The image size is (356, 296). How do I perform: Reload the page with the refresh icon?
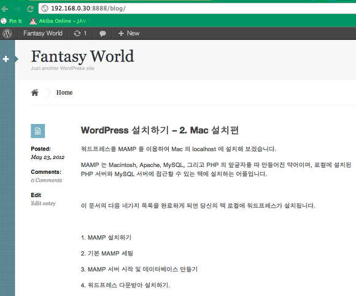30,9
